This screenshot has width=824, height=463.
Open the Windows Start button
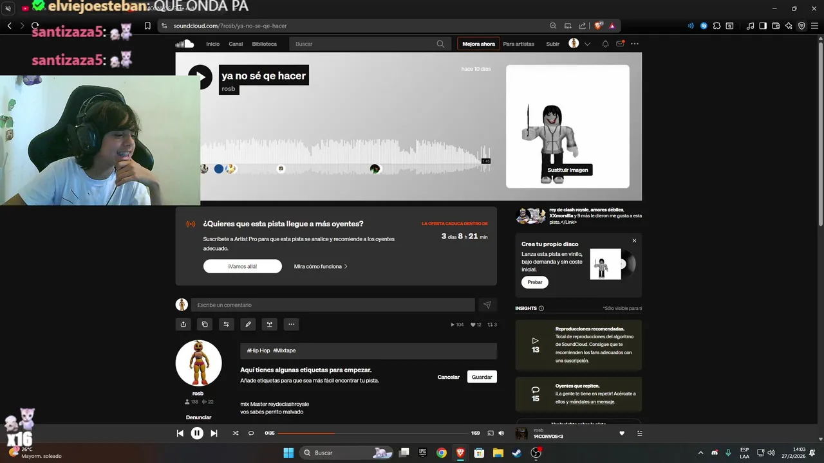coord(288,453)
